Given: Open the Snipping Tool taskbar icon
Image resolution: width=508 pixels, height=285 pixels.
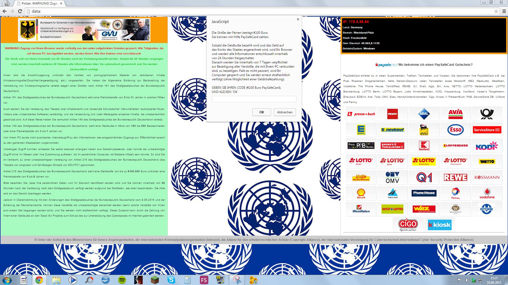Looking at the screenshot, I should tap(237, 280).
